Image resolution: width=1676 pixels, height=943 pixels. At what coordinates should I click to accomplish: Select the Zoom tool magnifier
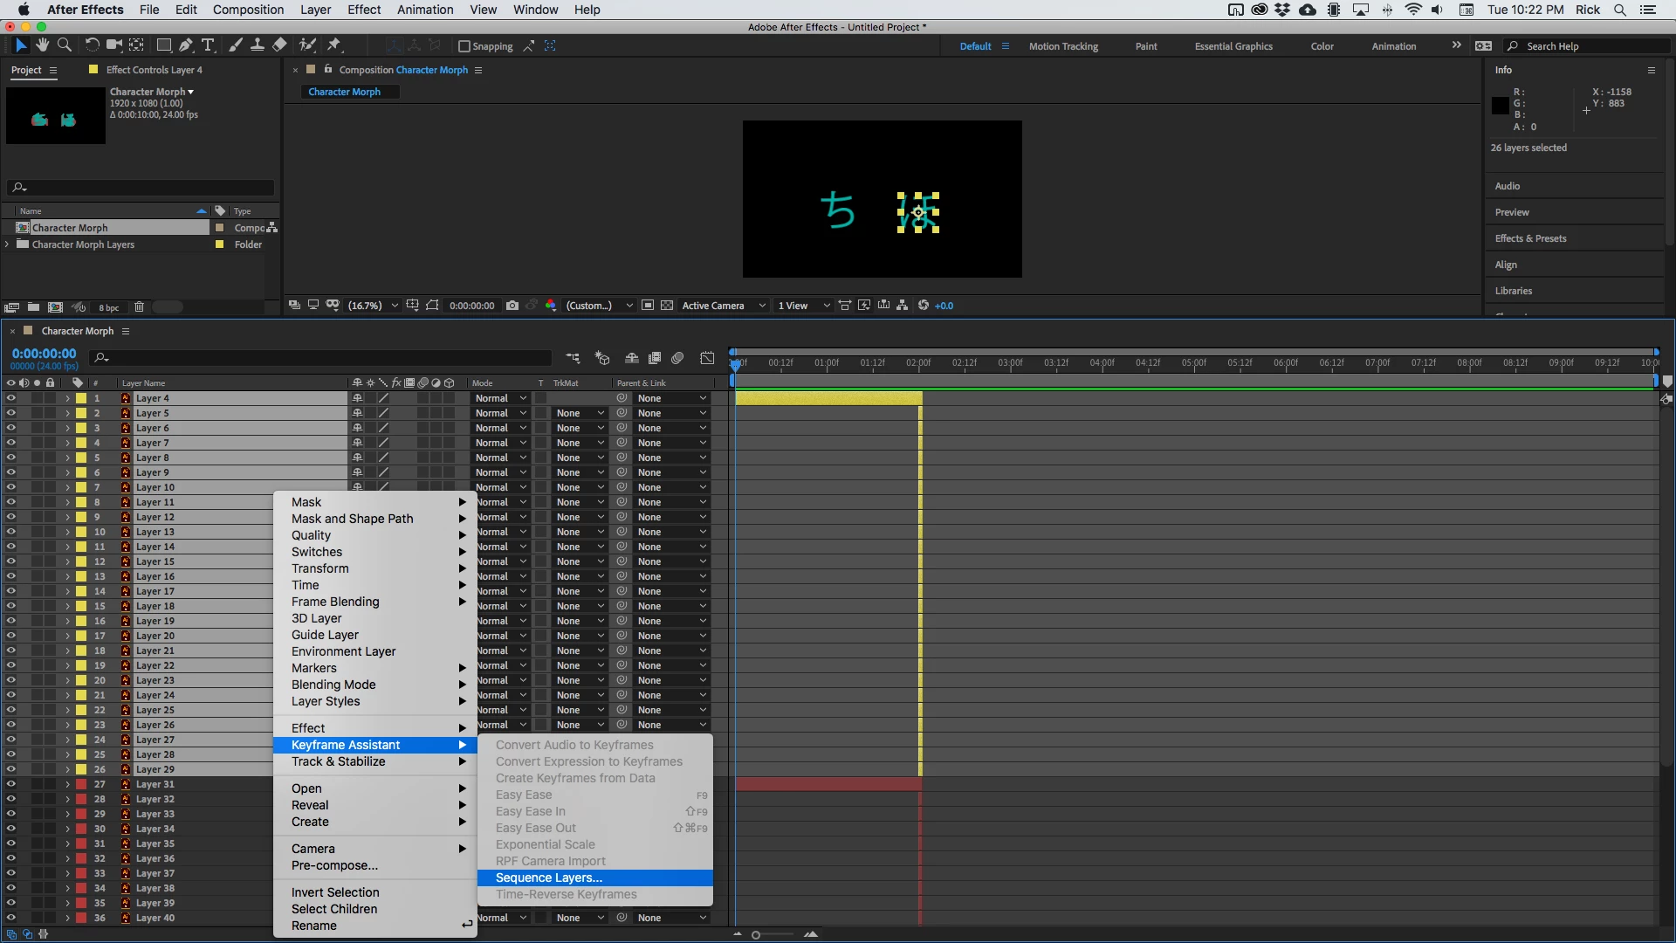64,45
